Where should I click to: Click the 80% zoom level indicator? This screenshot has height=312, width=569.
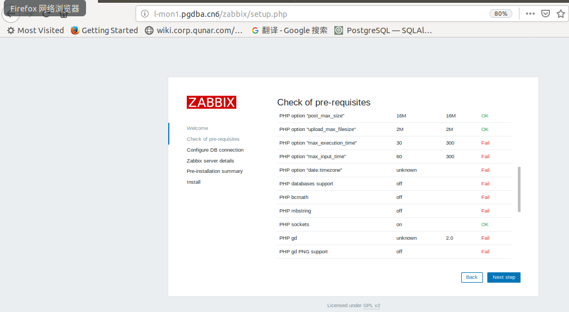pyautogui.click(x=501, y=14)
